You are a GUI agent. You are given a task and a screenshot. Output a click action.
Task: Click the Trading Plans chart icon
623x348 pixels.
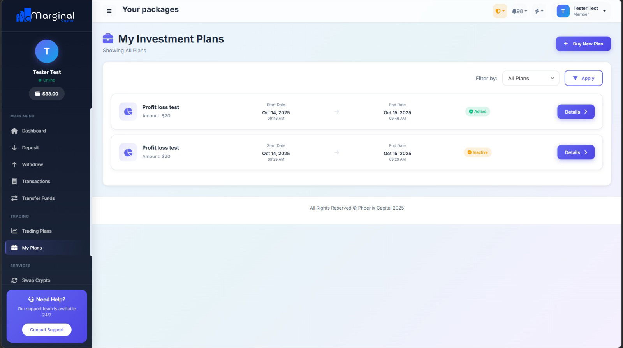click(14, 231)
